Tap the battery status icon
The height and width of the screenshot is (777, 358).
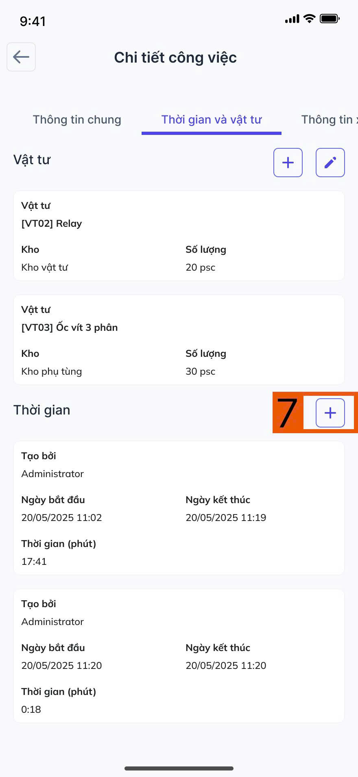tap(330, 19)
